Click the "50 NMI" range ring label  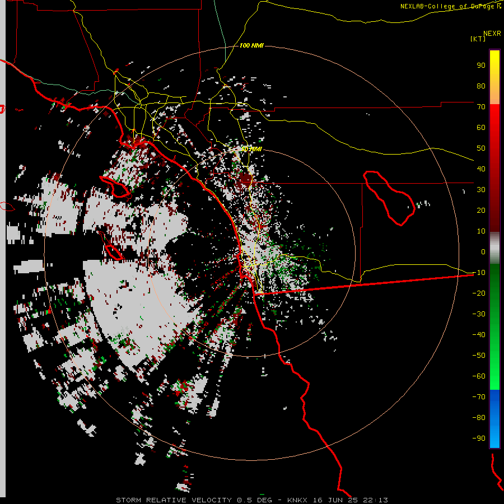[251, 149]
